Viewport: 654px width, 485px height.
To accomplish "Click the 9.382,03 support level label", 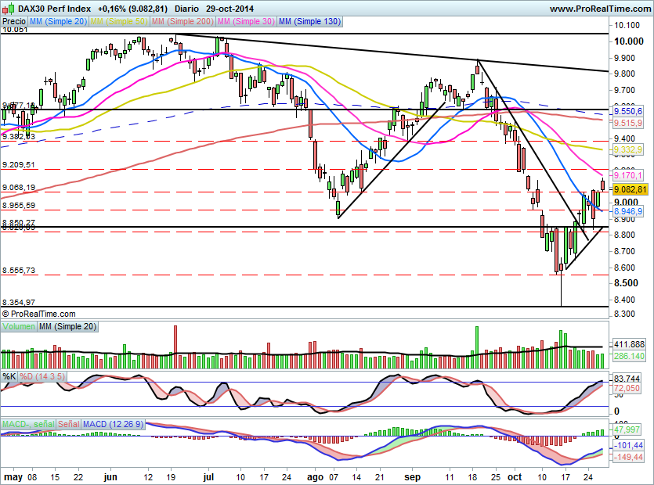I will [19, 136].
